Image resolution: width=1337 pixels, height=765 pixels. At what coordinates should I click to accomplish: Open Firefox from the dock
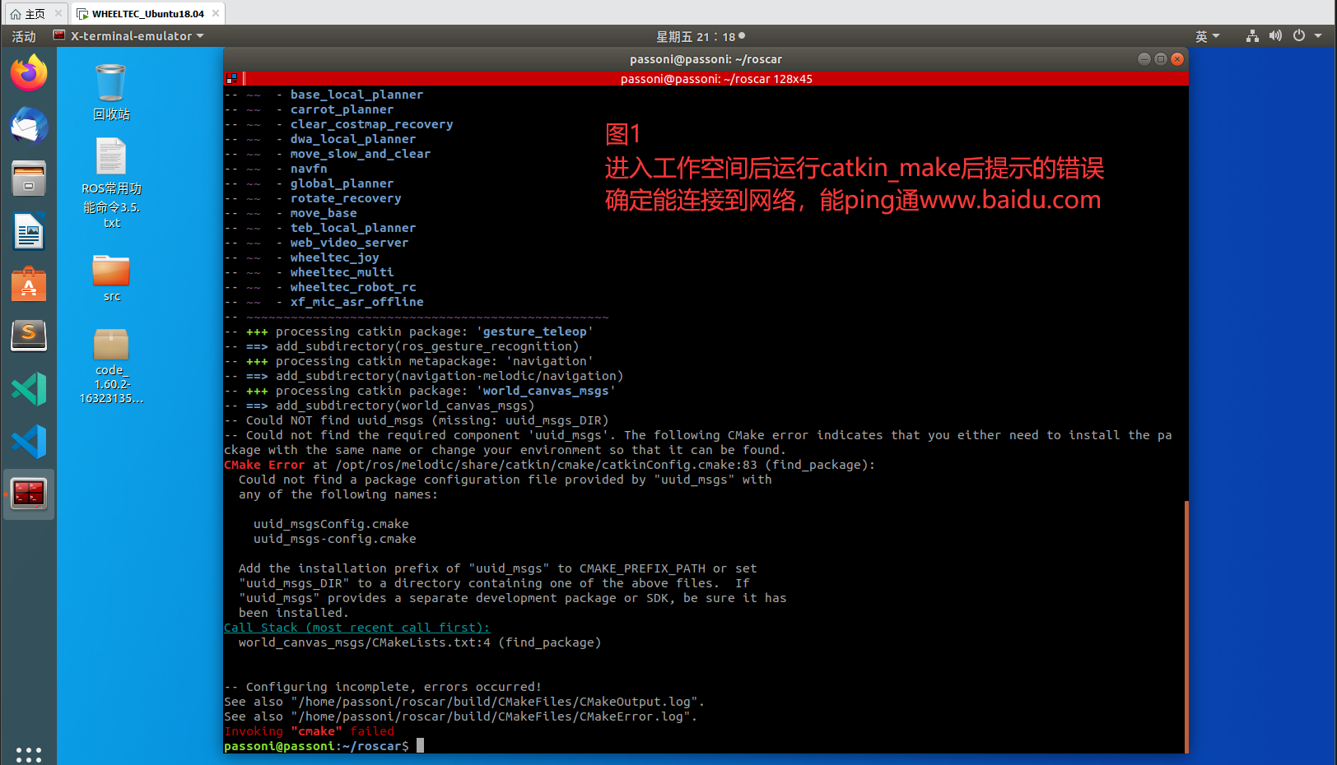pos(29,74)
